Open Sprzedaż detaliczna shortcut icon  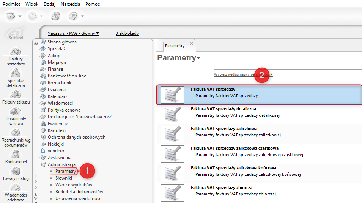[x=16, y=73]
